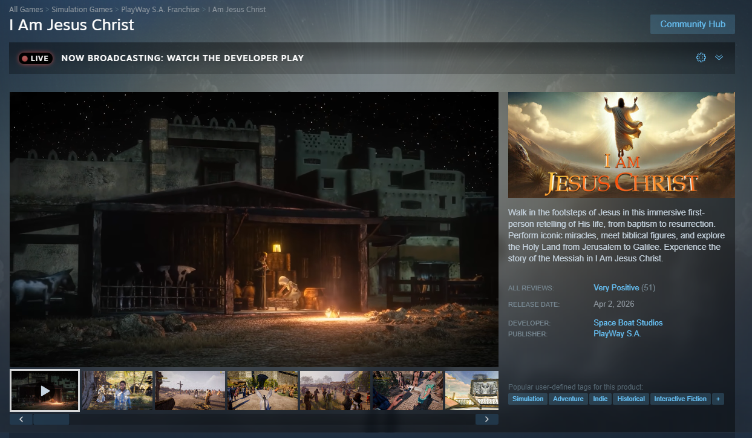Screen dimensions: 752x438
Task: View Very Positive reviews summary
Action: (x=616, y=288)
